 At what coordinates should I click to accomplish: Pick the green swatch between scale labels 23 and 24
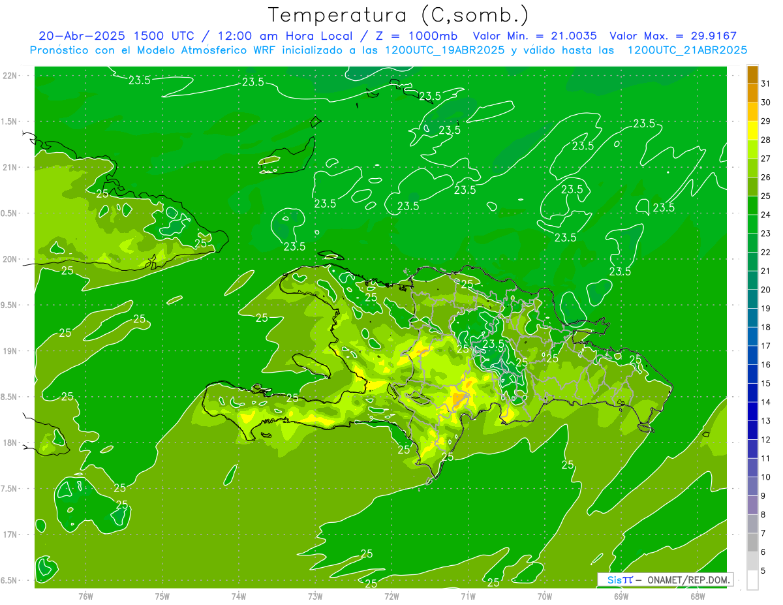[x=752, y=224]
